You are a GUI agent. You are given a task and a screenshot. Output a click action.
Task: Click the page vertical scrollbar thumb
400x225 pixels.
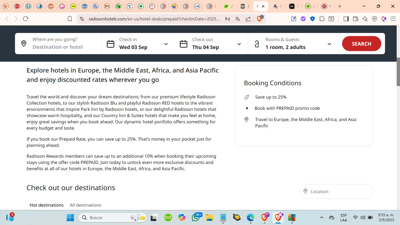tap(398, 72)
